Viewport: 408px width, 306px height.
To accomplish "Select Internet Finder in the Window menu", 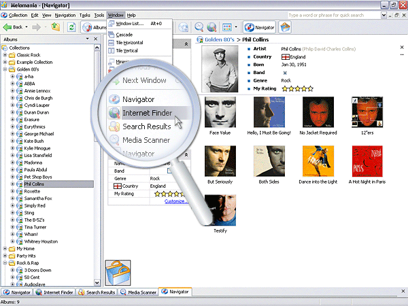I will tap(147, 113).
